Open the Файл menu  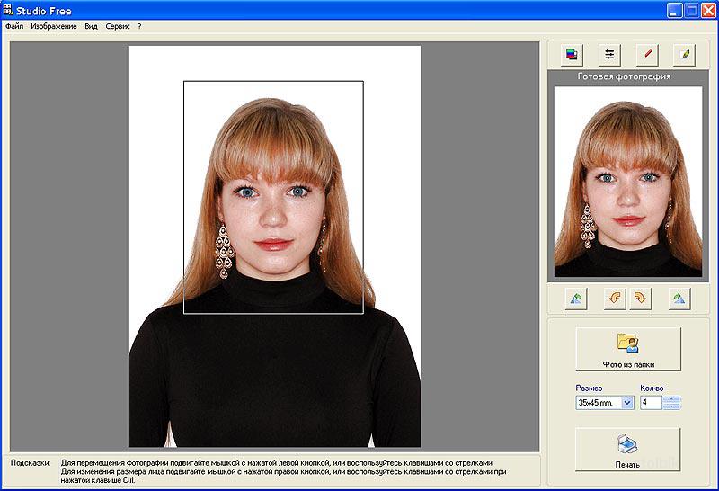tap(14, 26)
